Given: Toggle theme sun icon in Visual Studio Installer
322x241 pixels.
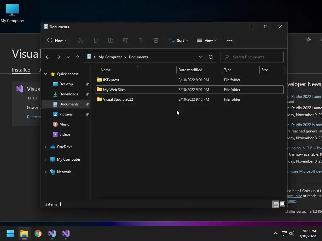Looking at the screenshot, I should point(308,40).
